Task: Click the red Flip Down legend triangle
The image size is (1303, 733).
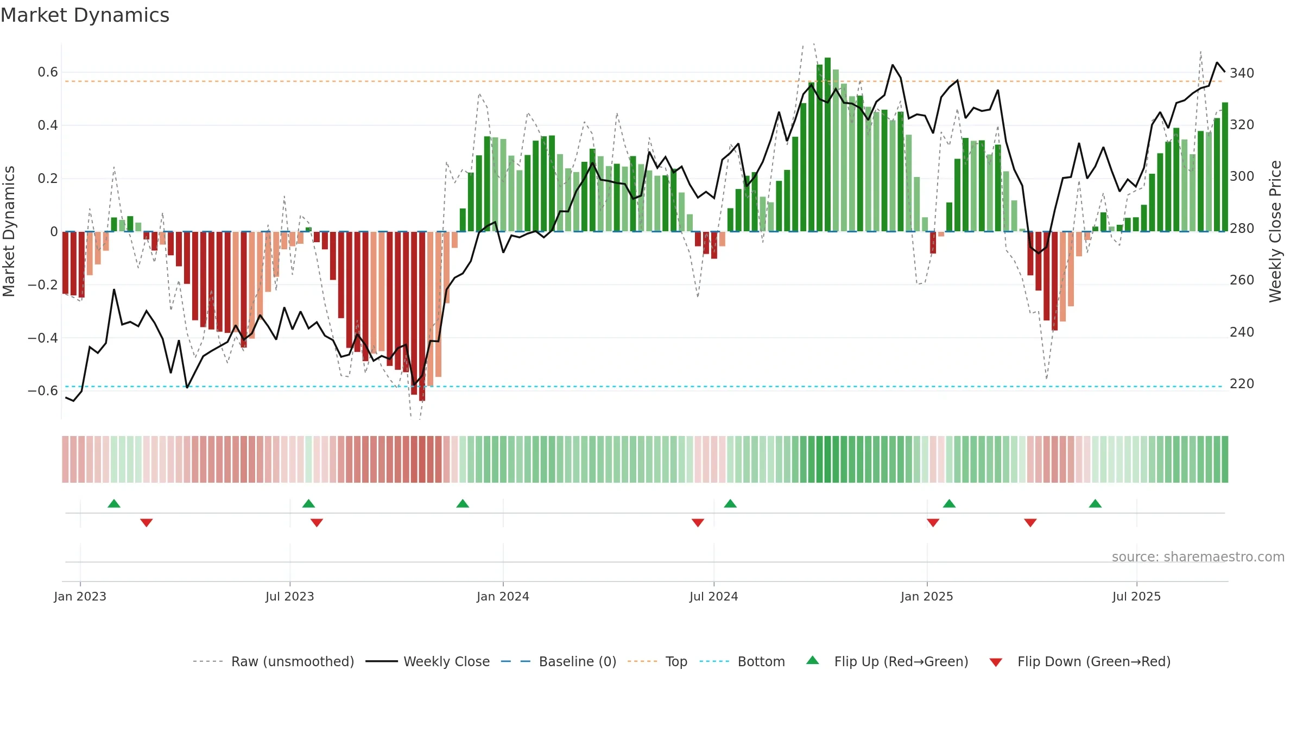Action: coord(996,662)
